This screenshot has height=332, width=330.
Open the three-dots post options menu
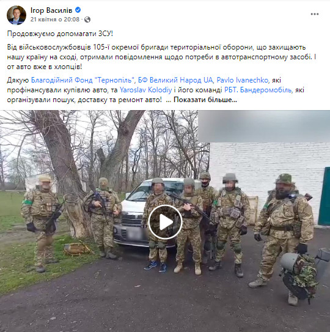tap(315, 14)
